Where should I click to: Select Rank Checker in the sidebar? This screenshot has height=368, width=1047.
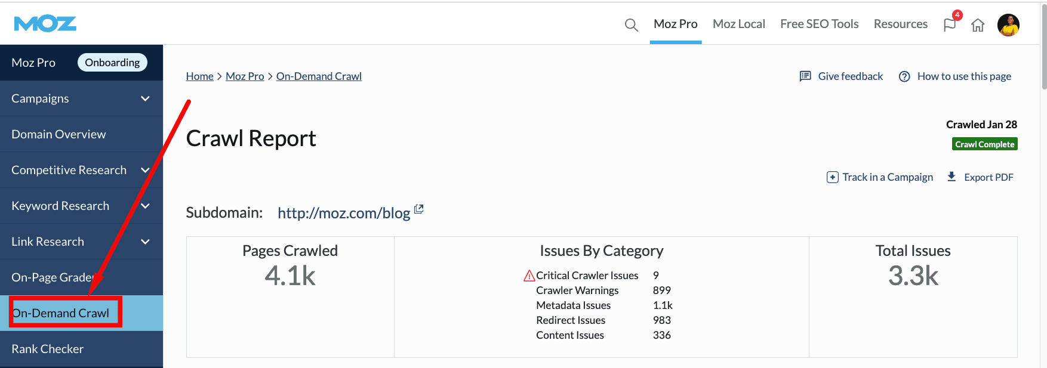point(48,349)
